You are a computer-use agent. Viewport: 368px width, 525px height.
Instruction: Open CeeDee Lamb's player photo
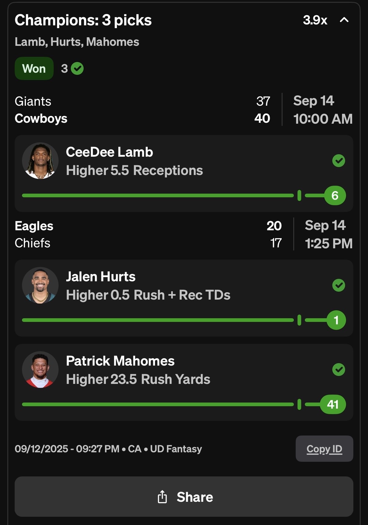[40, 161]
